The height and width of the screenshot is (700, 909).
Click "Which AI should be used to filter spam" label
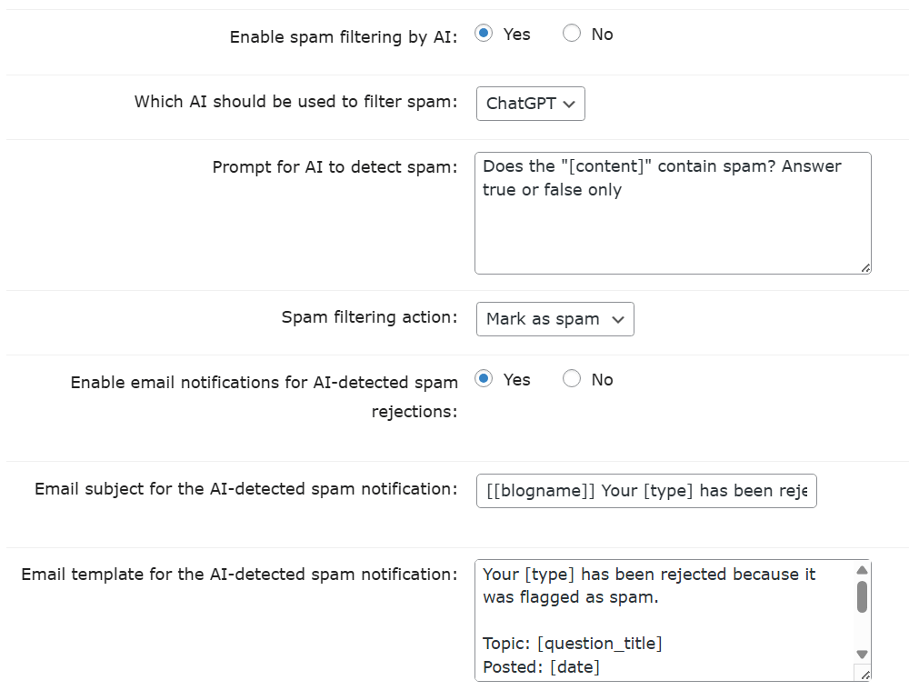pos(295,102)
